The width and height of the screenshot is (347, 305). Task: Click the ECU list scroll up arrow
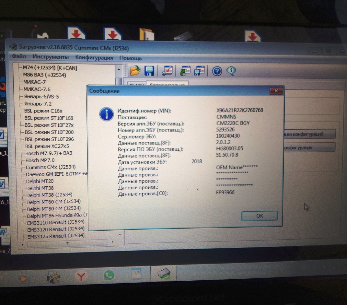click(119, 69)
